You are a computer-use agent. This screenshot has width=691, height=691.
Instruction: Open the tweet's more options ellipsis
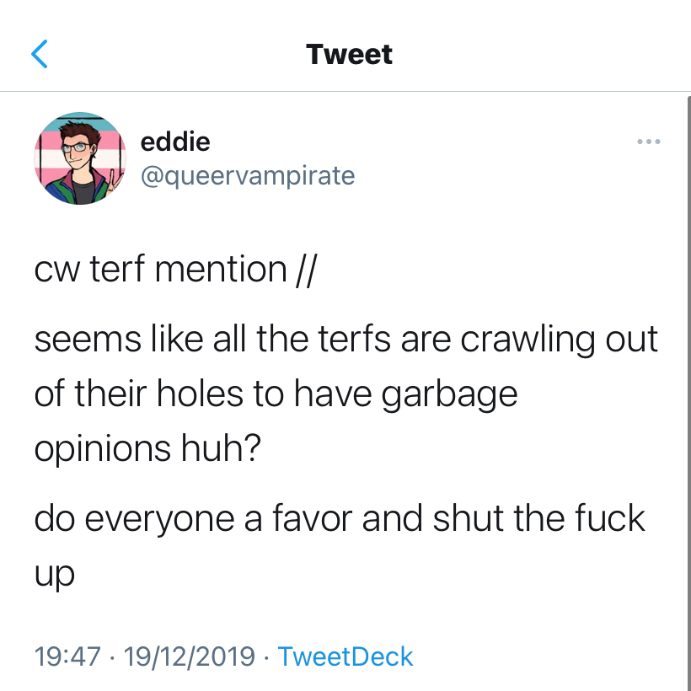coord(648,142)
